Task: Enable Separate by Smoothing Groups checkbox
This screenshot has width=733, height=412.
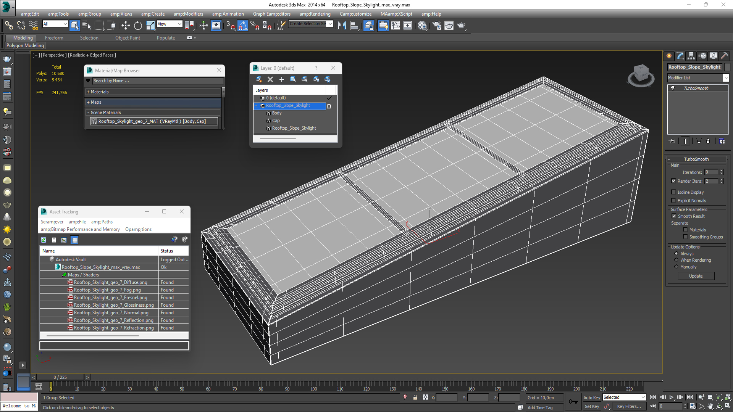Action: click(685, 237)
